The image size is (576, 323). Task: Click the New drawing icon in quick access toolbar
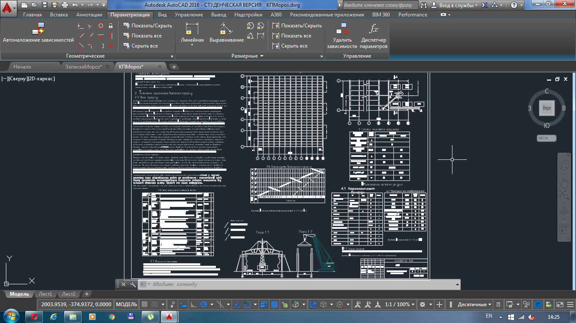[x=24, y=5]
